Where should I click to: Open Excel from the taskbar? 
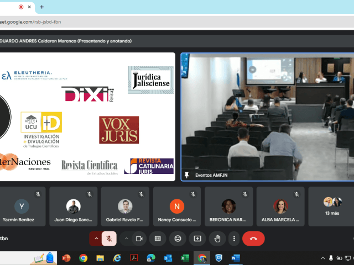pos(185,258)
